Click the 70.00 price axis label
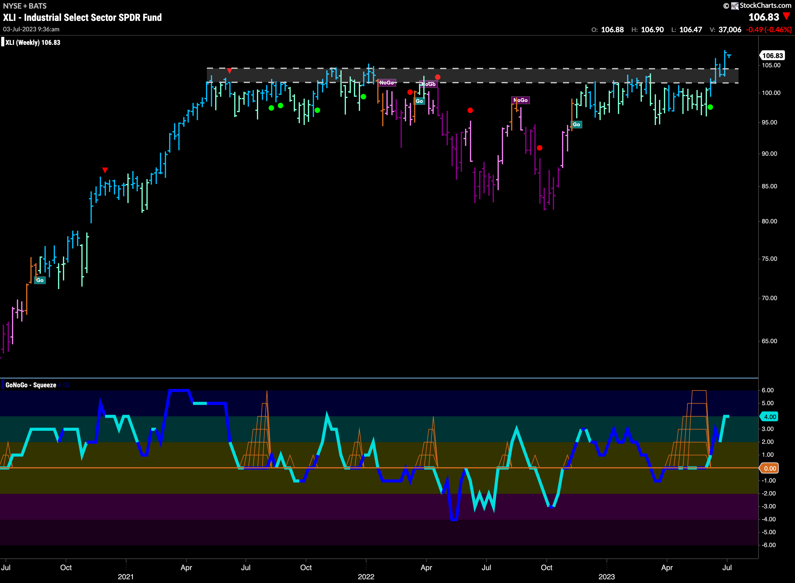This screenshot has height=583, width=795. click(x=769, y=298)
